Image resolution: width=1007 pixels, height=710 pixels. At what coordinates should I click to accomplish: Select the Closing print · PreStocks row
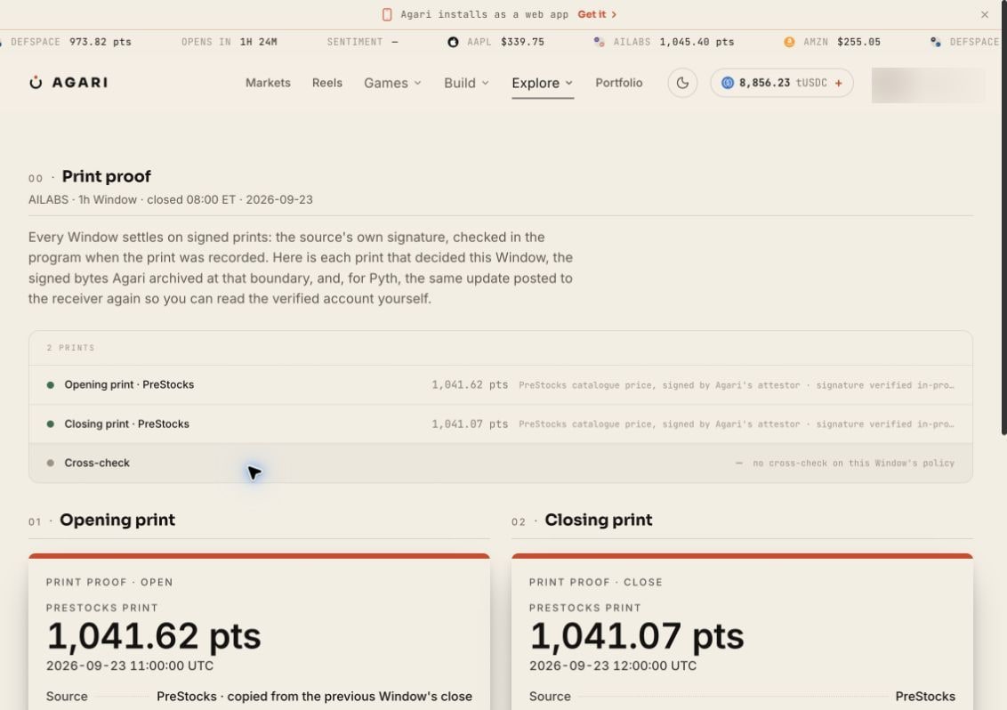point(500,424)
